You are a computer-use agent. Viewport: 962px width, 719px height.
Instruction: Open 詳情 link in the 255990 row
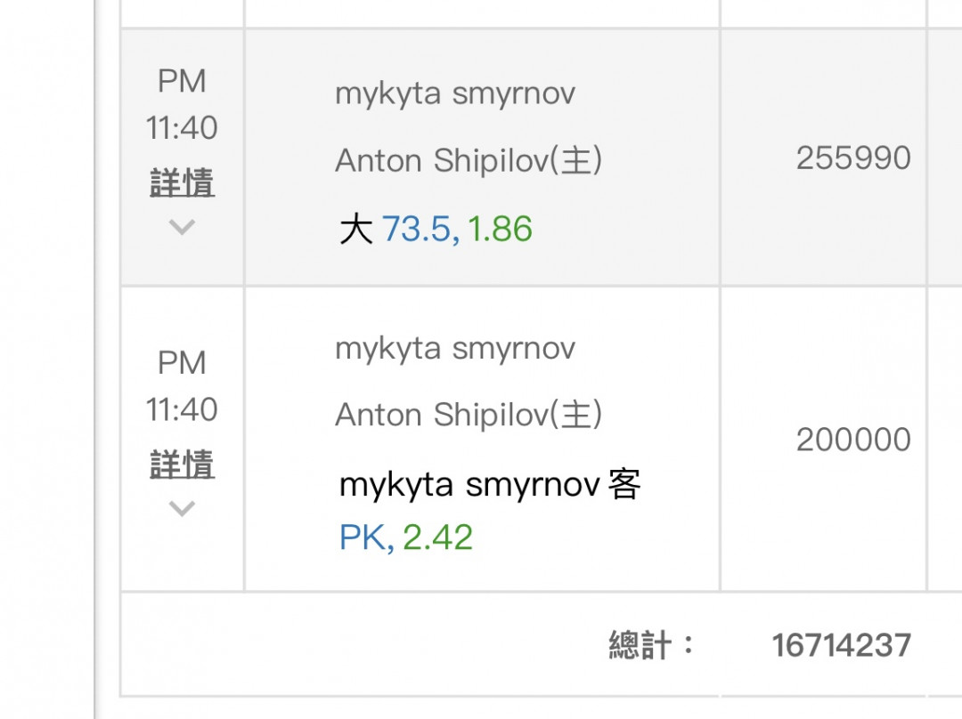182,184
